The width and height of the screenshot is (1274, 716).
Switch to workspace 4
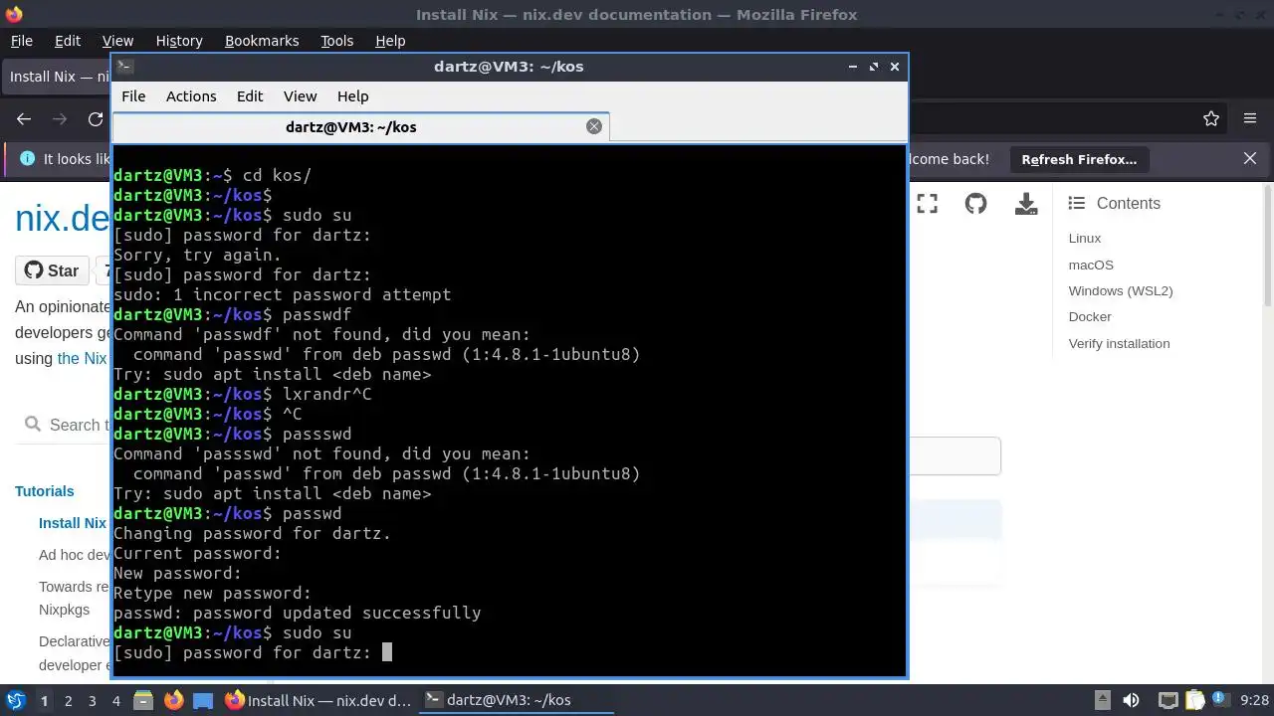115,701
